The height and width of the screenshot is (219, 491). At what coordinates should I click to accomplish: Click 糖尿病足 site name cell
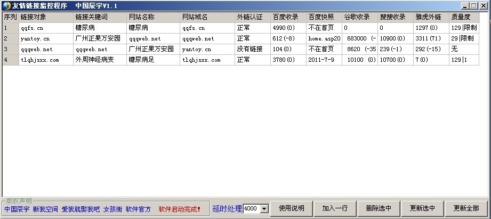pos(153,60)
